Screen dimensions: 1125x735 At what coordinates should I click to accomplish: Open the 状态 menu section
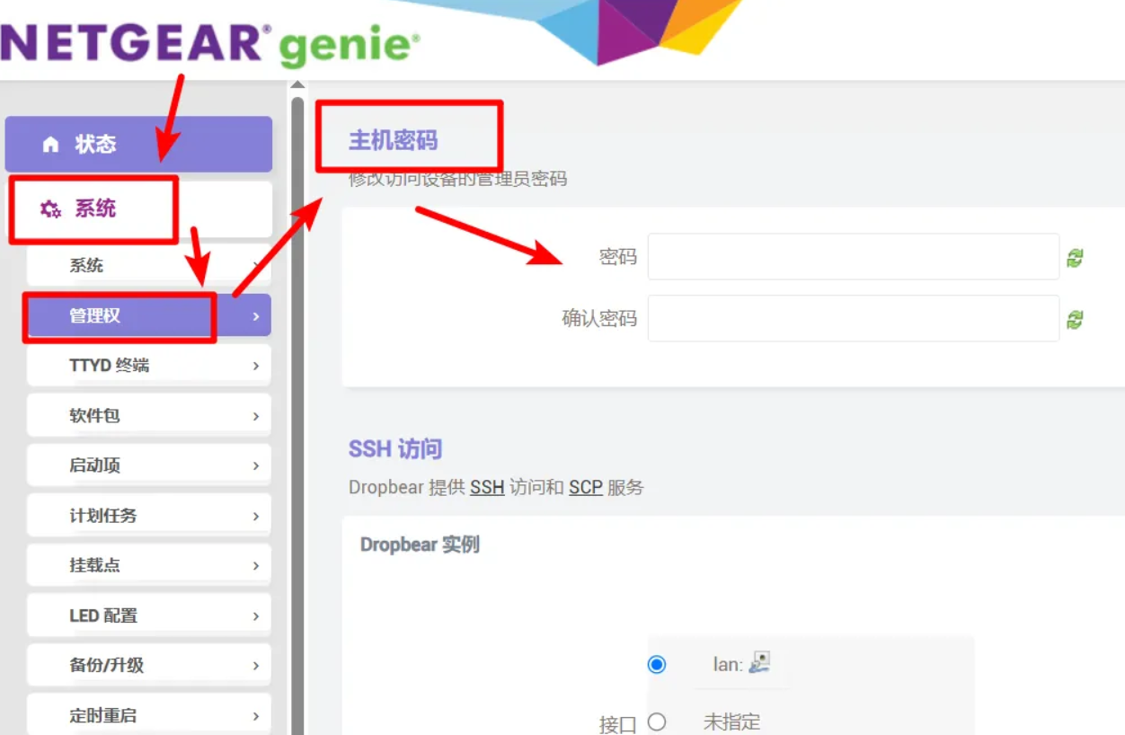point(138,144)
